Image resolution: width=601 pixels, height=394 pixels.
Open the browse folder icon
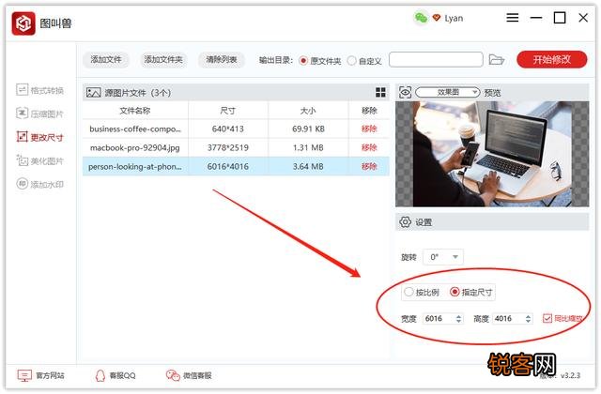pos(497,60)
